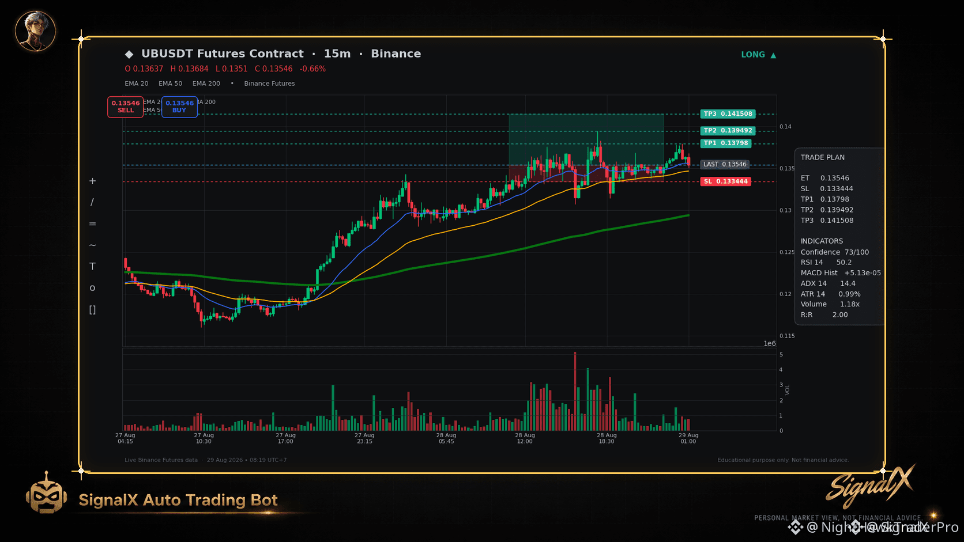Click the LONG direction up-arrow indicator
This screenshot has width=964, height=542.
[759, 55]
